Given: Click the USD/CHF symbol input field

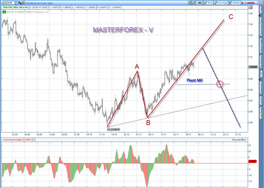Looking at the screenshot, I should click(x=9, y=3).
